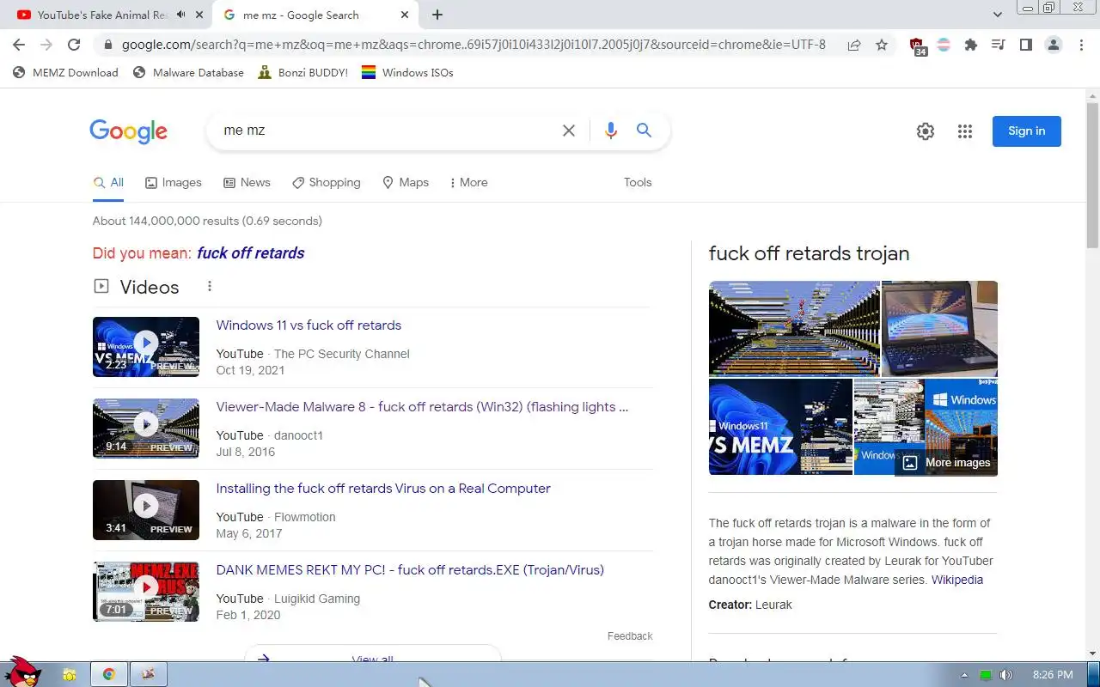Close the me mz Google Search tab
The image size is (1100, 687).
406,15
